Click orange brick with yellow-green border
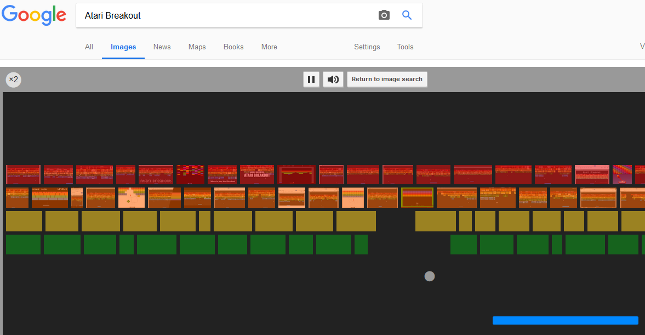Viewport: 645px width, 335px height. [x=417, y=197]
